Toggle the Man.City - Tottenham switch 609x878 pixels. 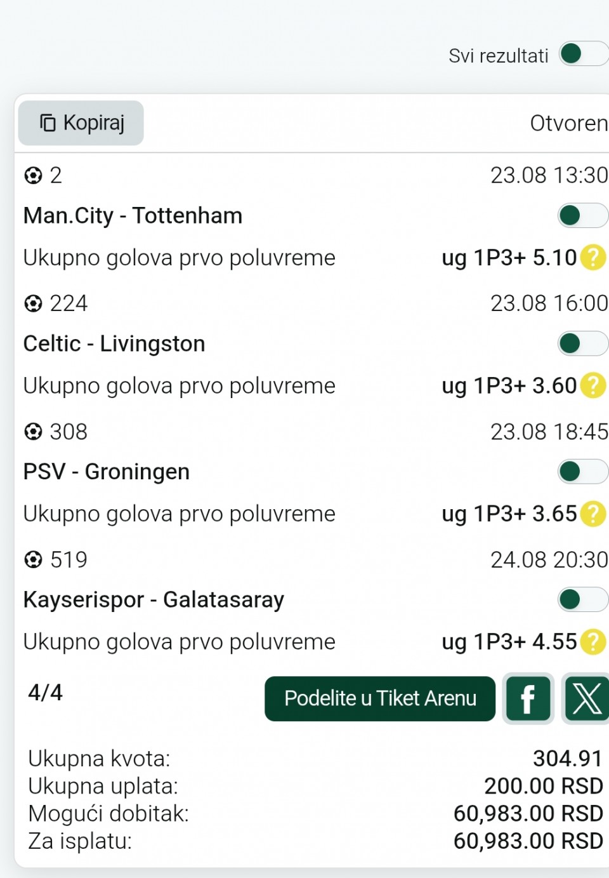[583, 216]
